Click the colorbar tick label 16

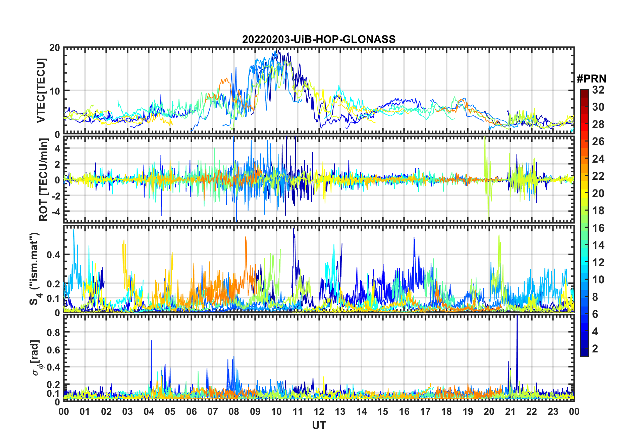(598, 228)
